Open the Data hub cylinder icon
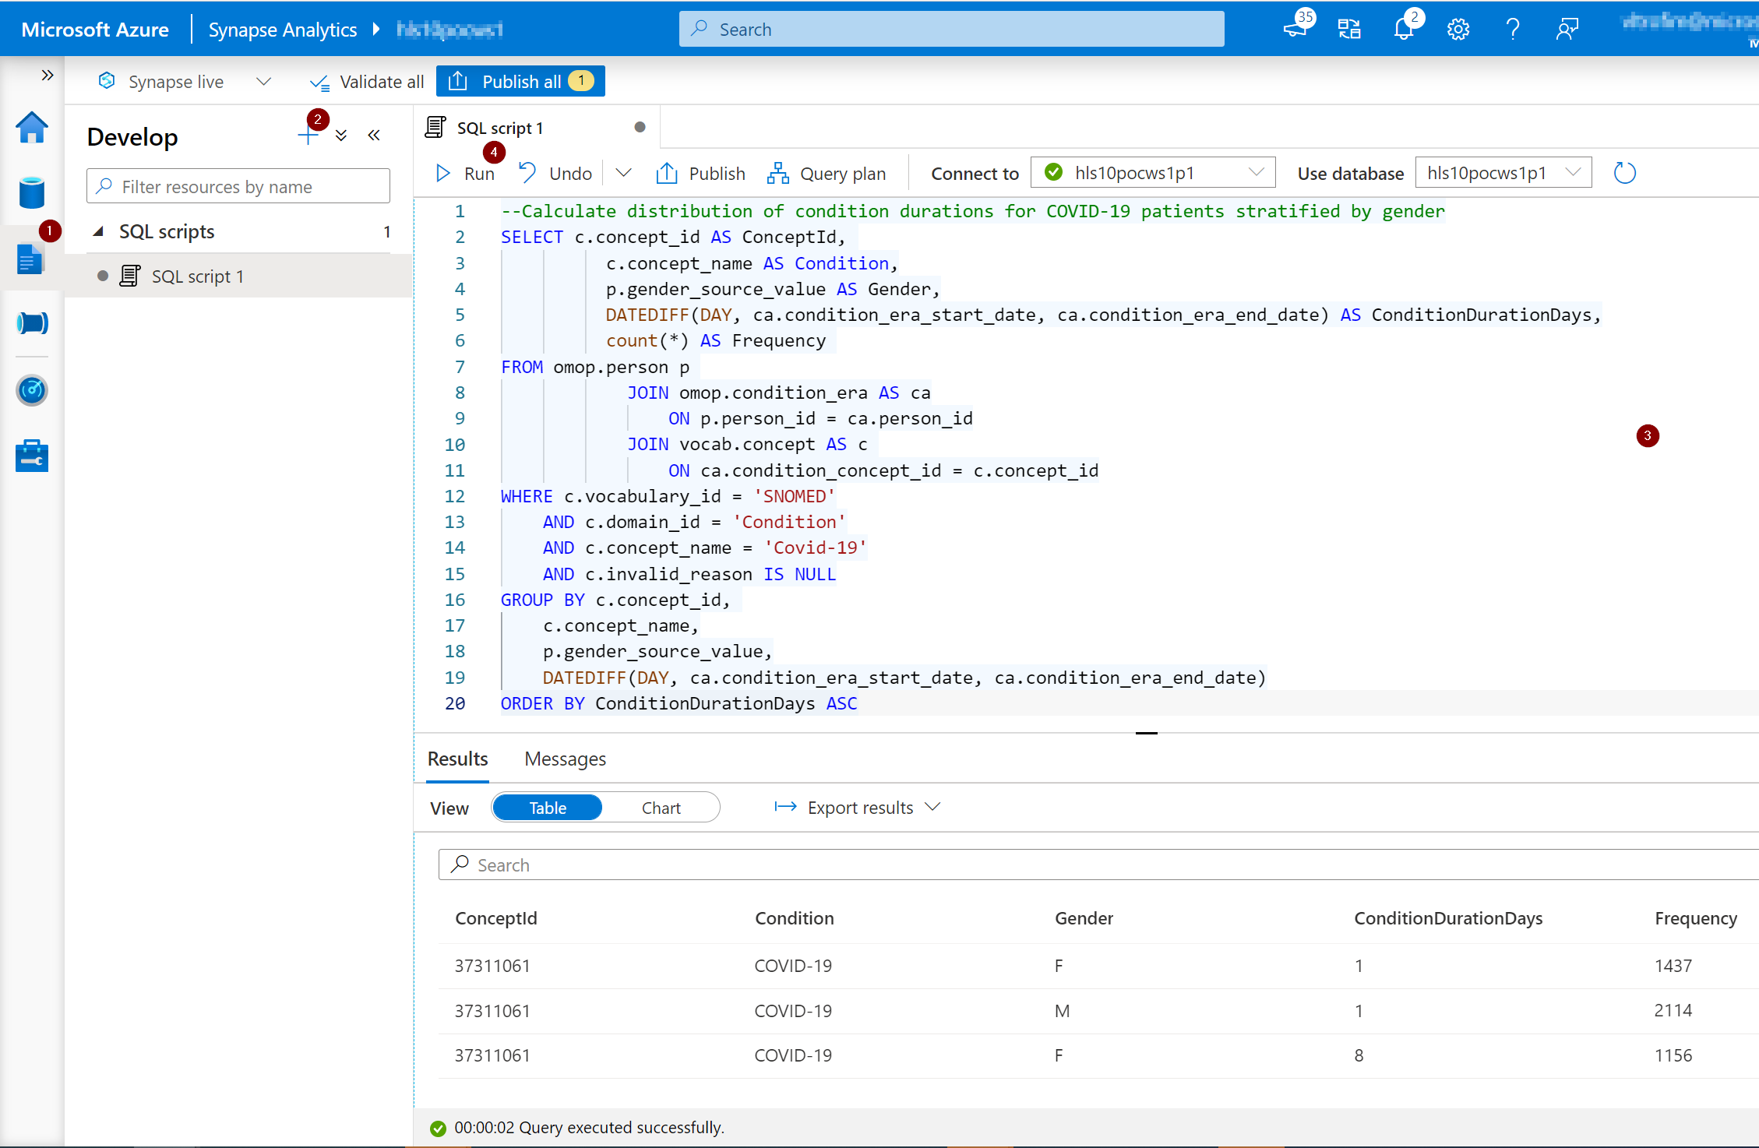This screenshot has height=1148, width=1759. click(x=32, y=192)
